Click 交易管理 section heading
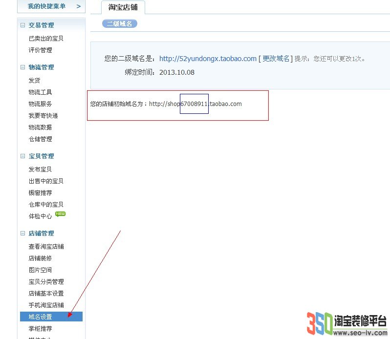This screenshot has width=390, height=339. pyautogui.click(x=41, y=25)
